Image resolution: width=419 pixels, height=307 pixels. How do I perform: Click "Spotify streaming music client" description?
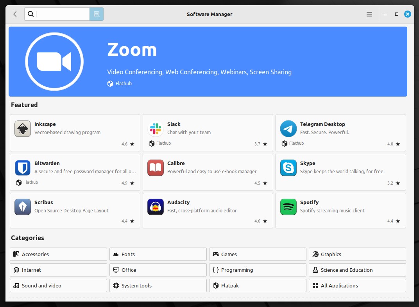point(332,210)
